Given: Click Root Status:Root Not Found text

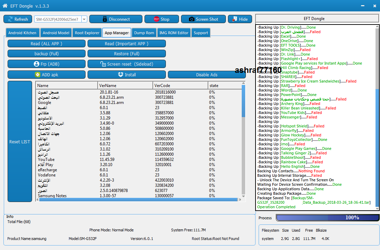Looking at the screenshot, I should [x=215, y=239].
